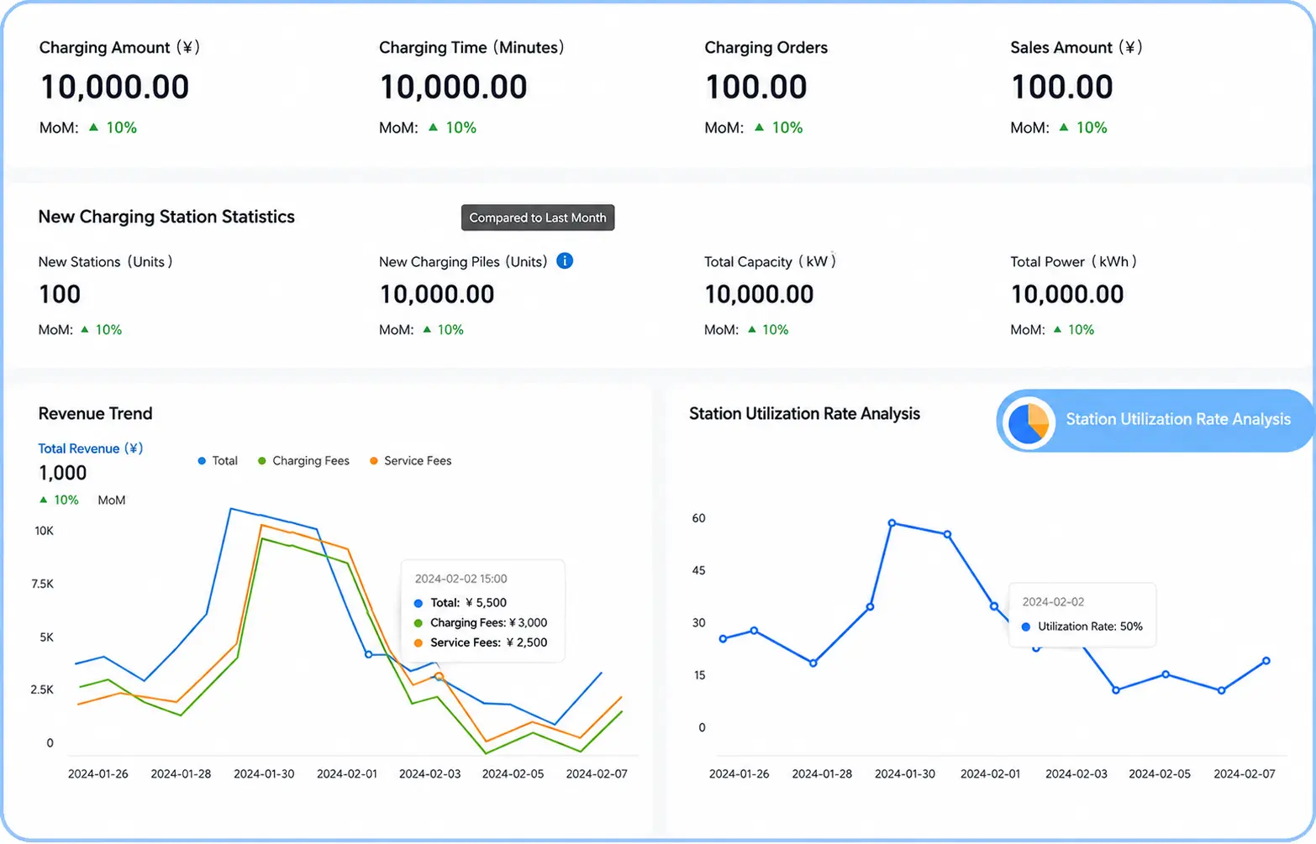Toggle the Service Fees legend series
1316x844 pixels.
click(411, 461)
